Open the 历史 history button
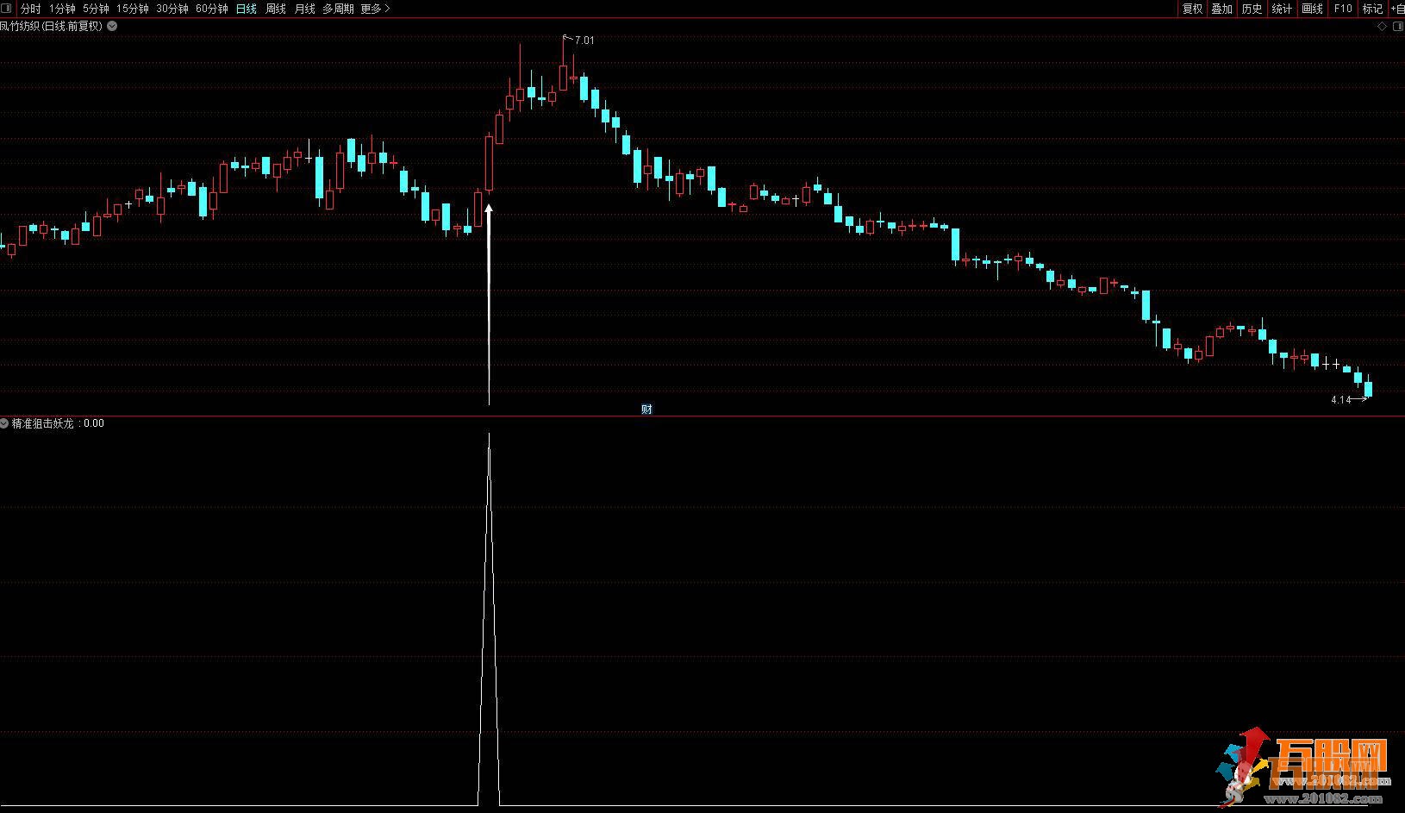 (1252, 9)
